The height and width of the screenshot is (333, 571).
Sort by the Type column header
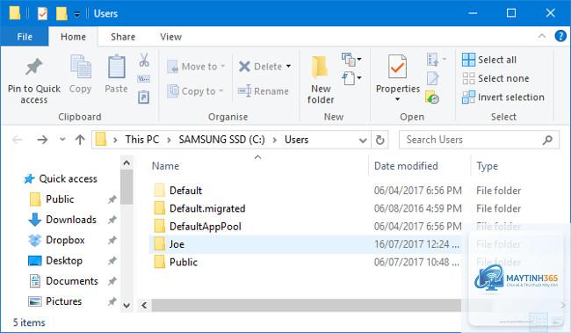487,166
